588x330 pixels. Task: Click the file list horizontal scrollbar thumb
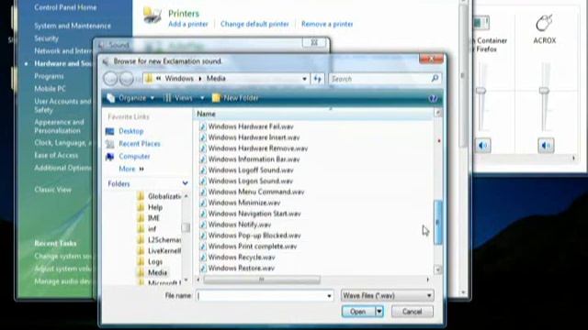click(262, 279)
